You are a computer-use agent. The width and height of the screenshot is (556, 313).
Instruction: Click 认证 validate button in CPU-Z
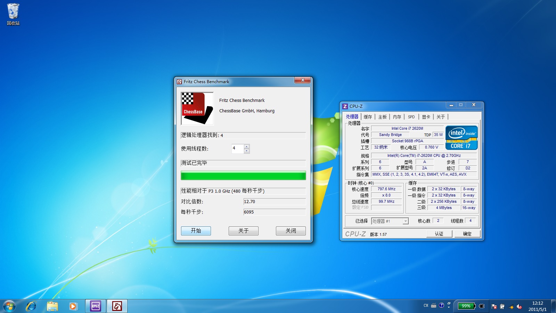pos(439,234)
